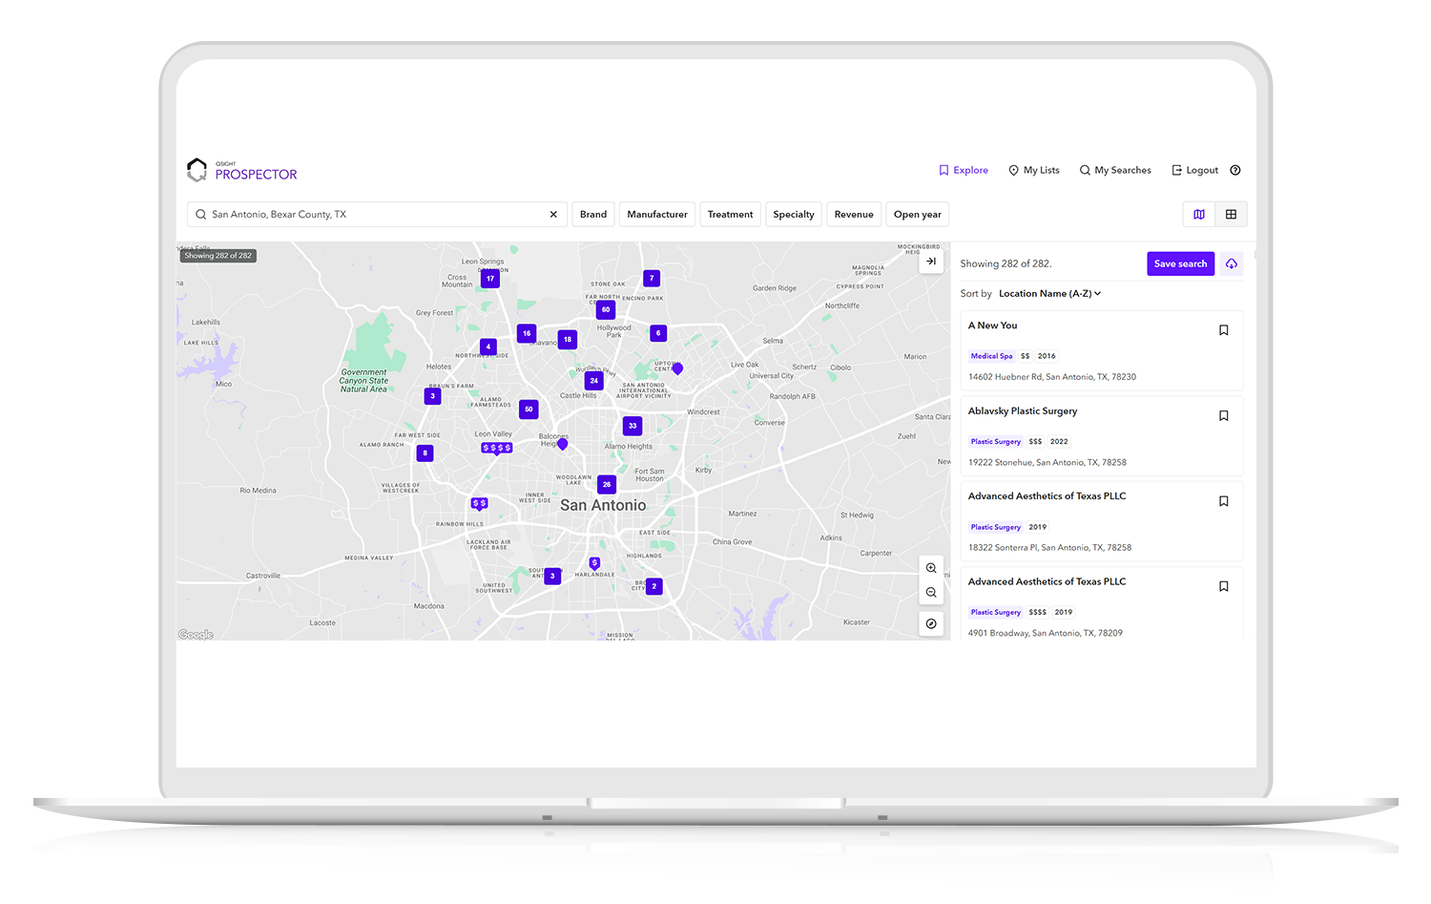Open the help question mark icon

[x=1234, y=170]
